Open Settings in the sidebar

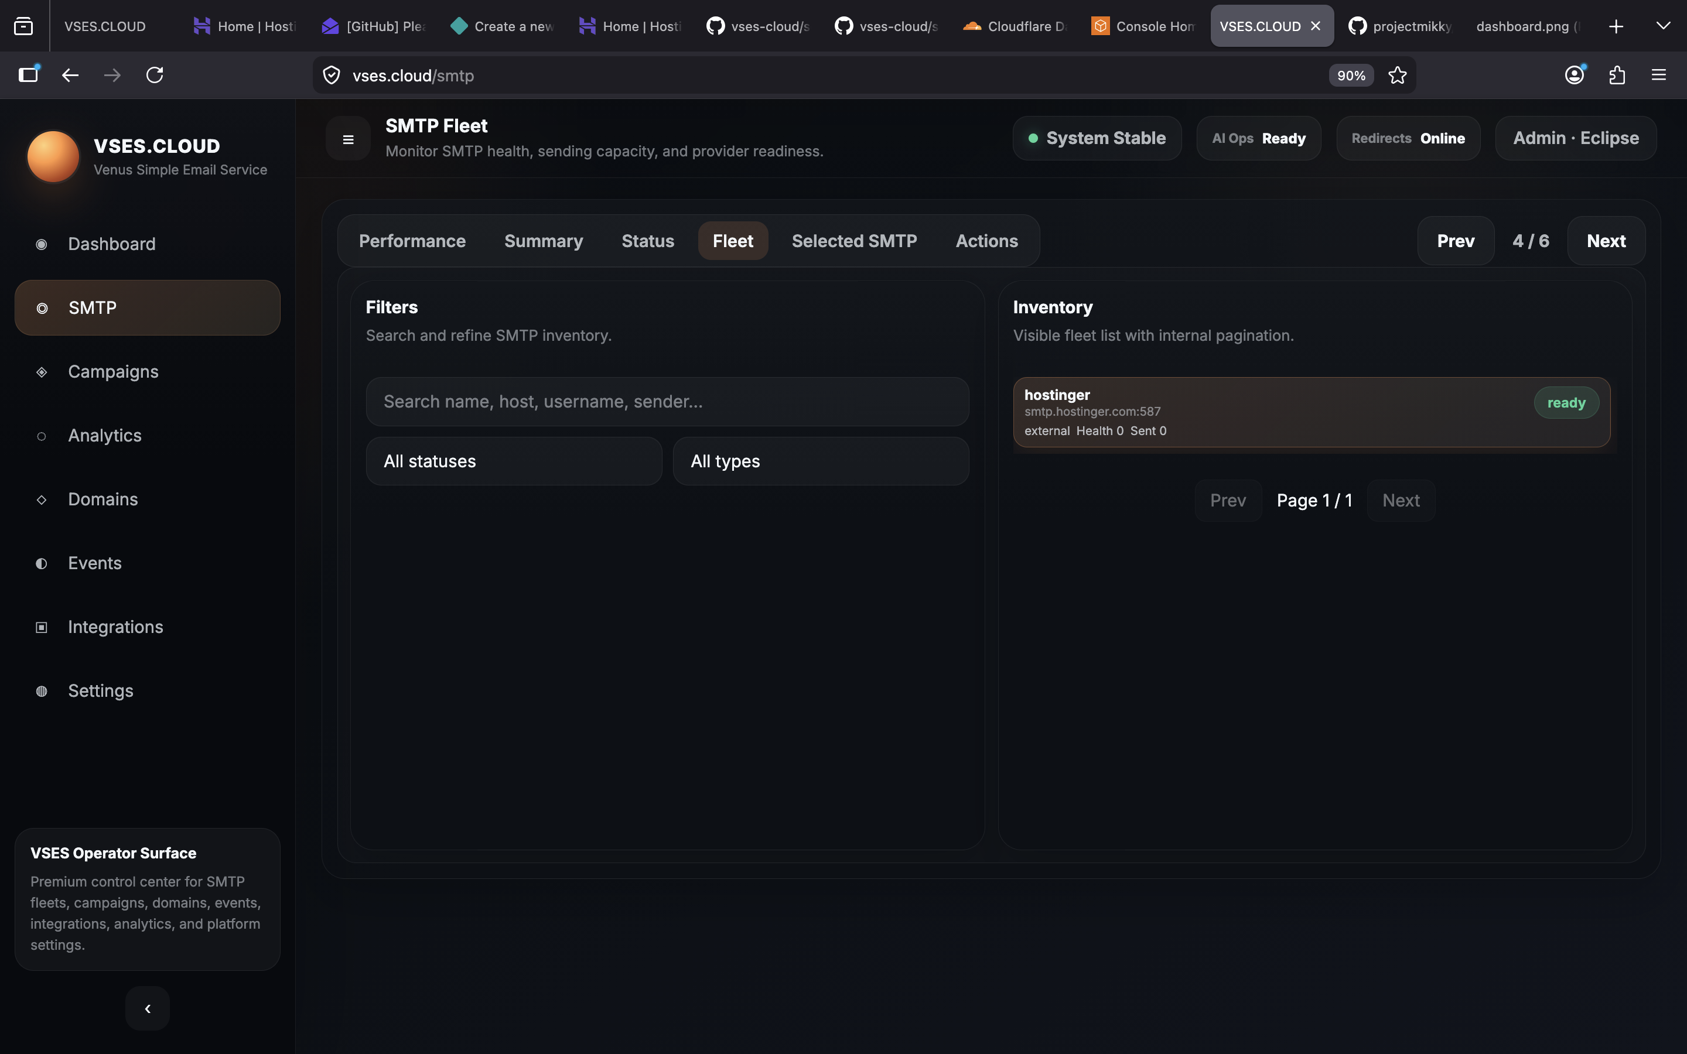pos(147,692)
